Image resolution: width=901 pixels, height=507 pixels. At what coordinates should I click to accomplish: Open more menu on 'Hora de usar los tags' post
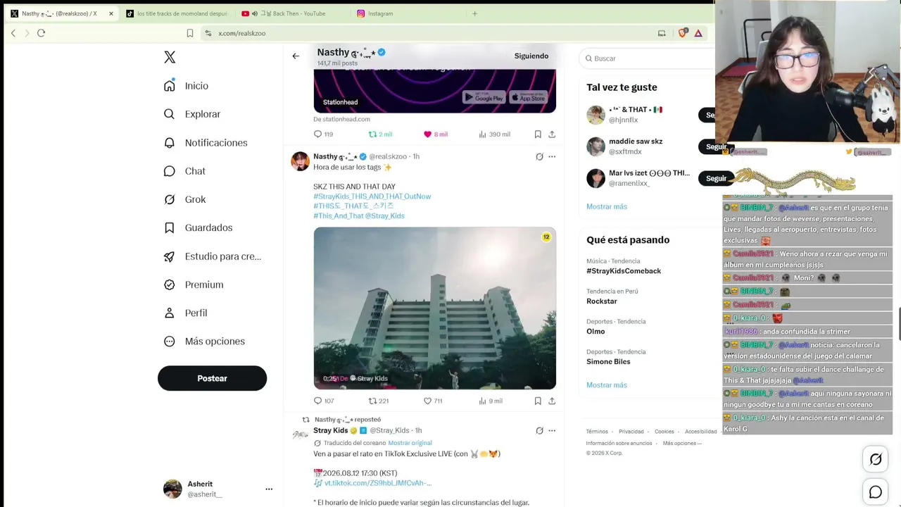(x=552, y=156)
